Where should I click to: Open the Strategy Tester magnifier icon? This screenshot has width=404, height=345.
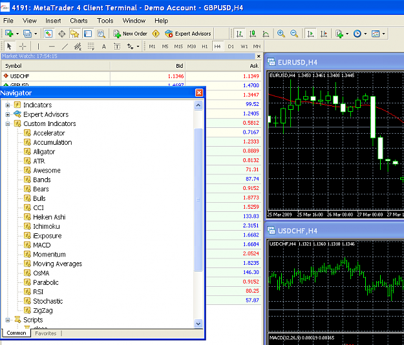pos(101,34)
